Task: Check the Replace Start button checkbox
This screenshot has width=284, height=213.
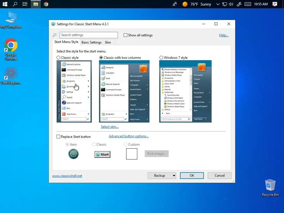Action: (x=58, y=136)
